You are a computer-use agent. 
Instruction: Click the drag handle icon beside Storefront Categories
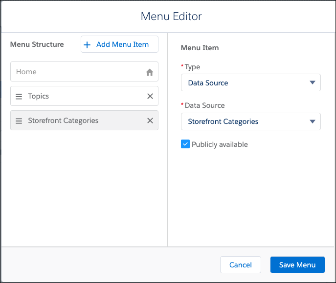pos(19,121)
